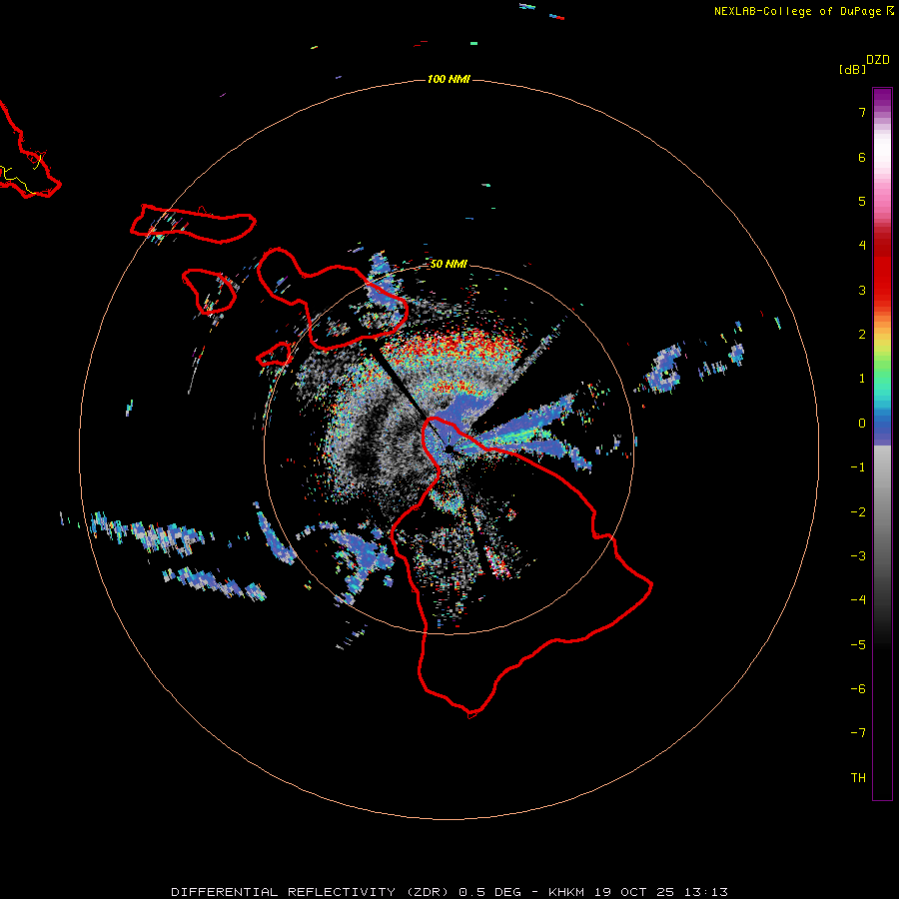Click the 0 value on the color scale
899x899 pixels.
pyautogui.click(x=862, y=424)
